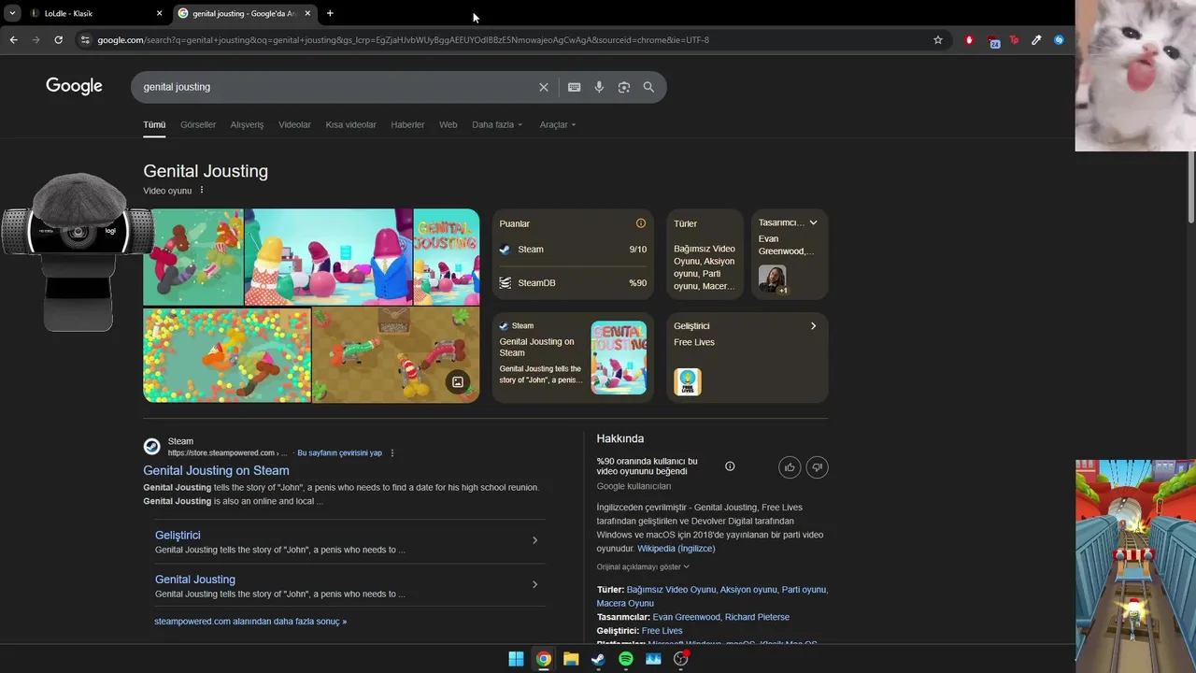Expand Orijinal açıklamayı göster

643,566
